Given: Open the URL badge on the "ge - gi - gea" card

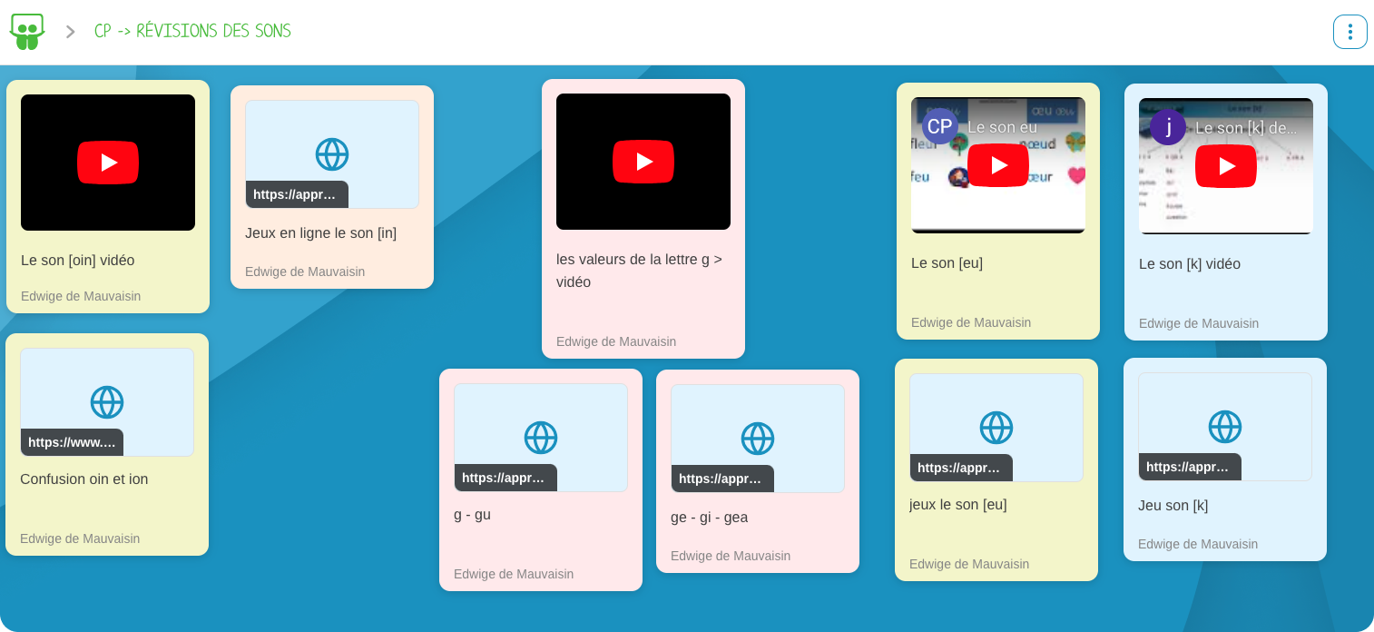Looking at the screenshot, I should [x=721, y=479].
